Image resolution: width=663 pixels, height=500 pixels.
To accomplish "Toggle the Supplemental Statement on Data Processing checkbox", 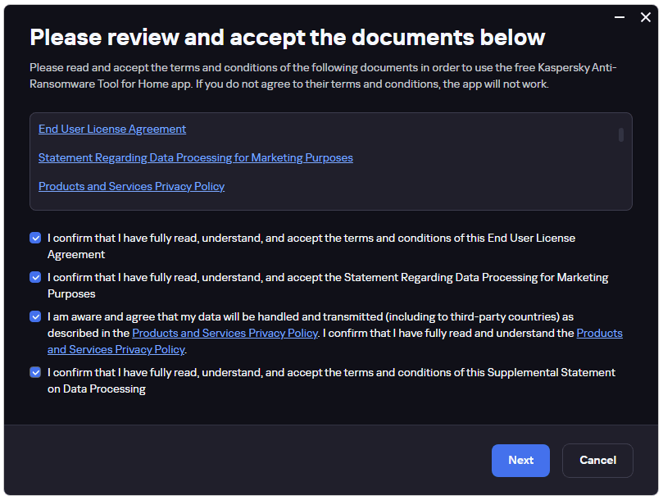I will click(35, 372).
